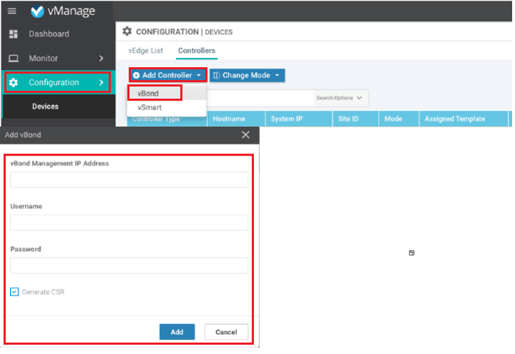The width and height of the screenshot is (515, 354).
Task: Open Devices submenu item
Action: (x=46, y=106)
